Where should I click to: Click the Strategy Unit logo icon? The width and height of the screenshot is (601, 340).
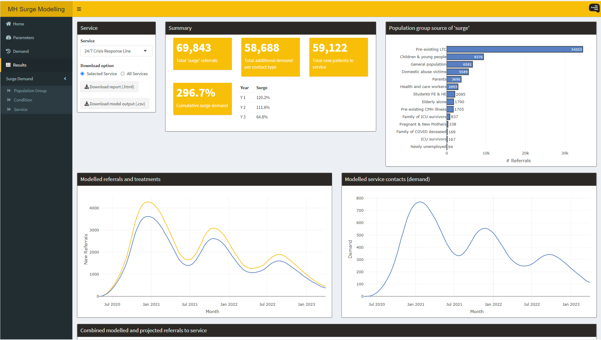[x=594, y=8]
